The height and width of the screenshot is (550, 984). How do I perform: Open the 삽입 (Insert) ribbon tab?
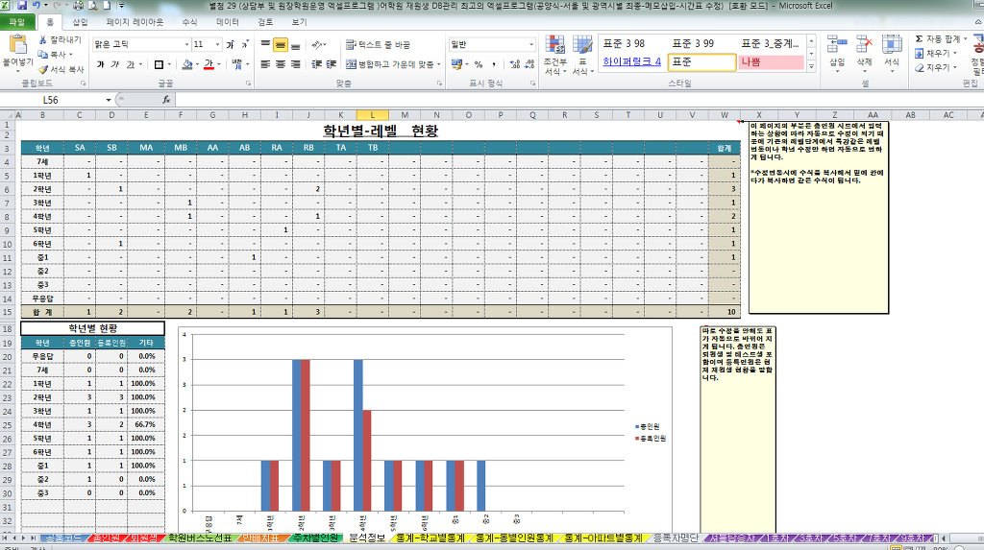[80, 21]
